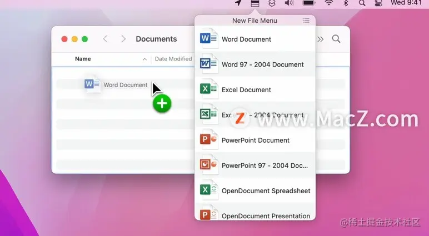
Task: Toggle the Name column sort order arrow
Action: click(x=144, y=59)
